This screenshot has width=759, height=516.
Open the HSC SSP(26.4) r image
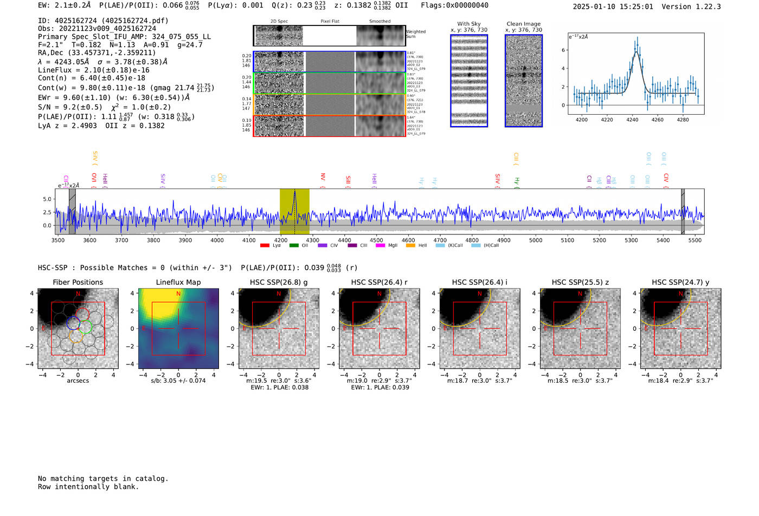[379, 329]
